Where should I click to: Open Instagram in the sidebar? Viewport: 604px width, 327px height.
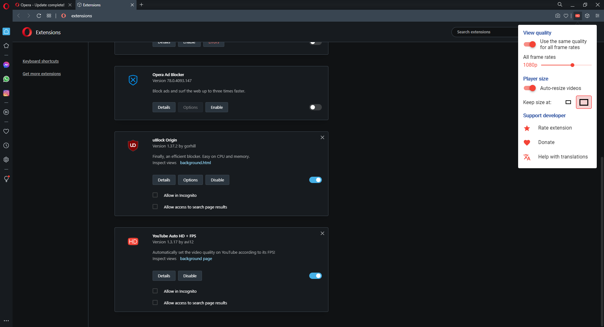click(6, 93)
